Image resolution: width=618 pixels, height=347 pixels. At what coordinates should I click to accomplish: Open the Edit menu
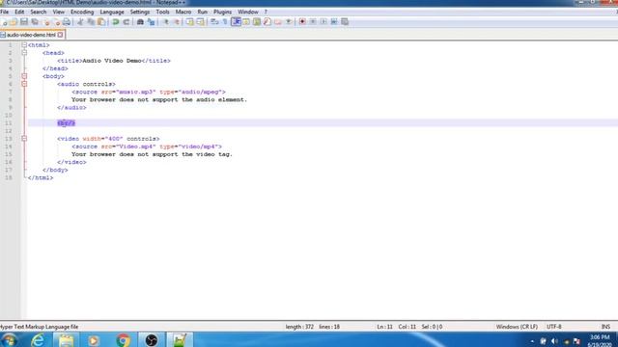point(19,13)
